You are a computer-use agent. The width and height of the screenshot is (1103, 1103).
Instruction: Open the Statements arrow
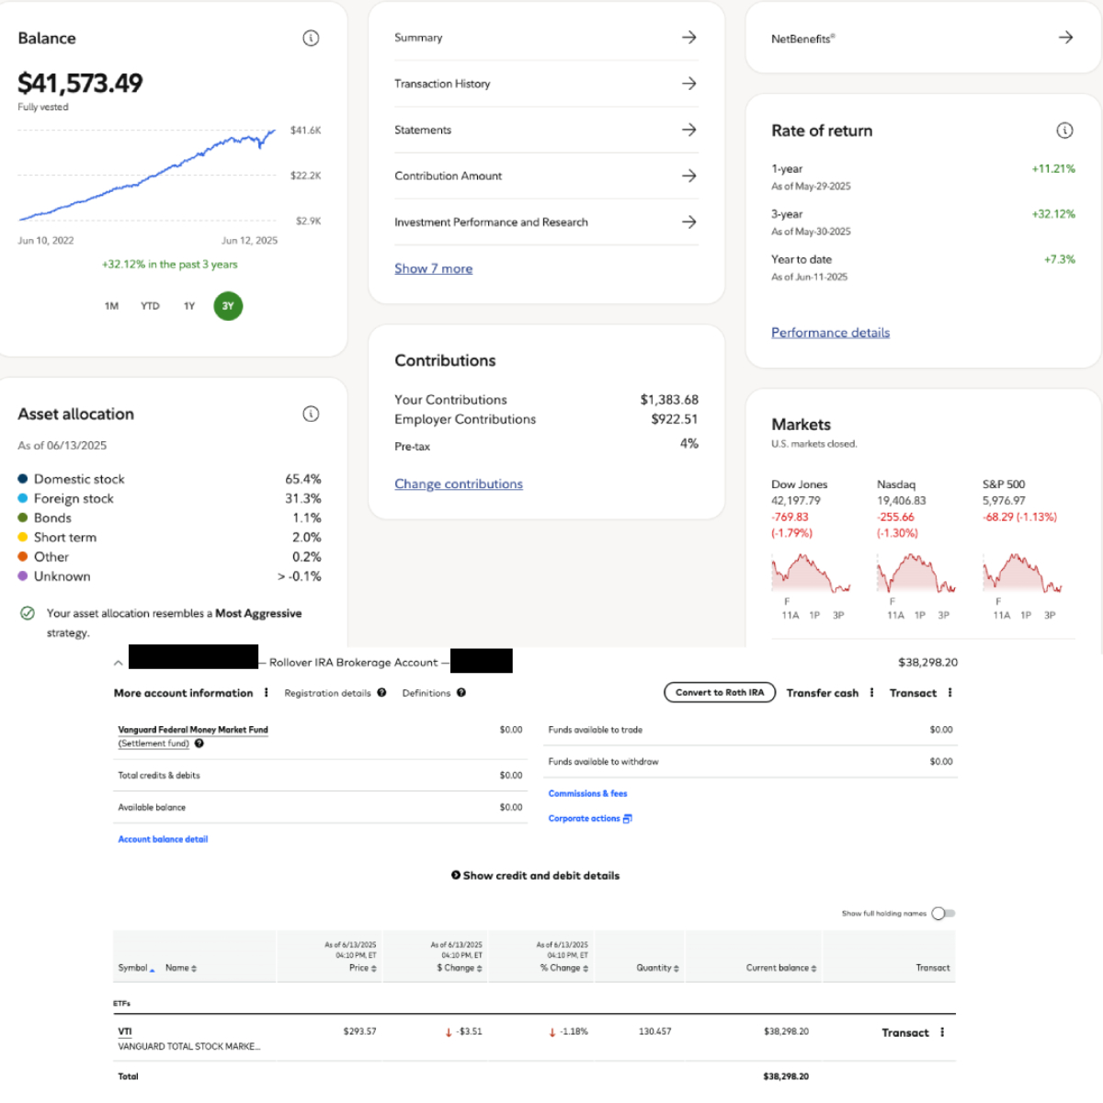point(688,130)
